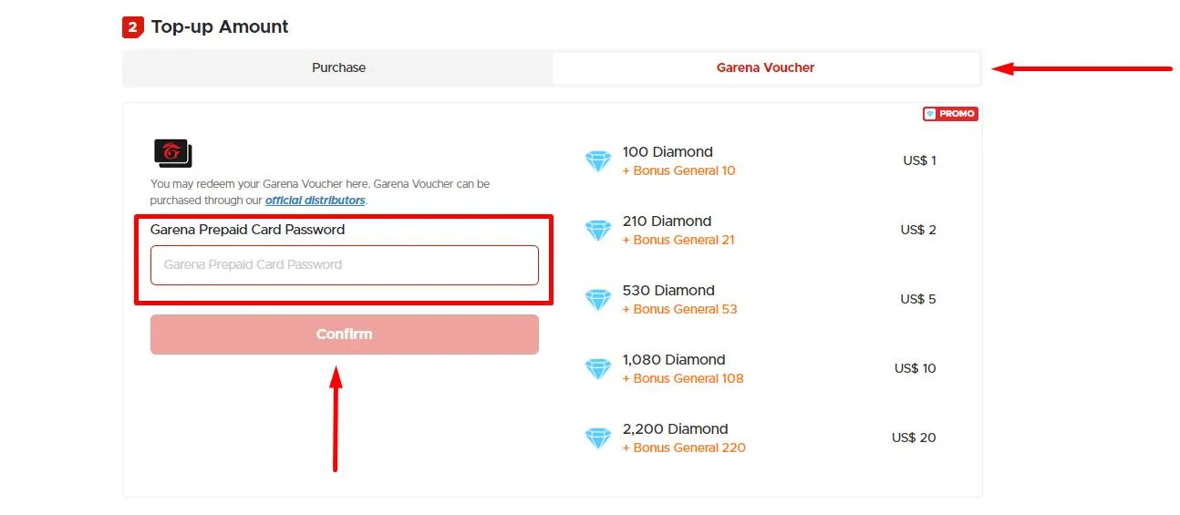Viewport: 1180px width, 515px height.
Task: Click the US$ 1 price
Action: [x=919, y=160]
